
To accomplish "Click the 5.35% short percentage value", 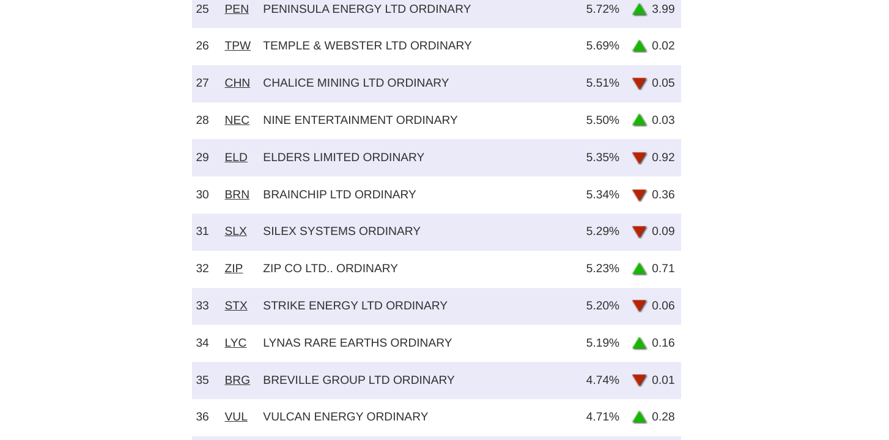I will [603, 157].
